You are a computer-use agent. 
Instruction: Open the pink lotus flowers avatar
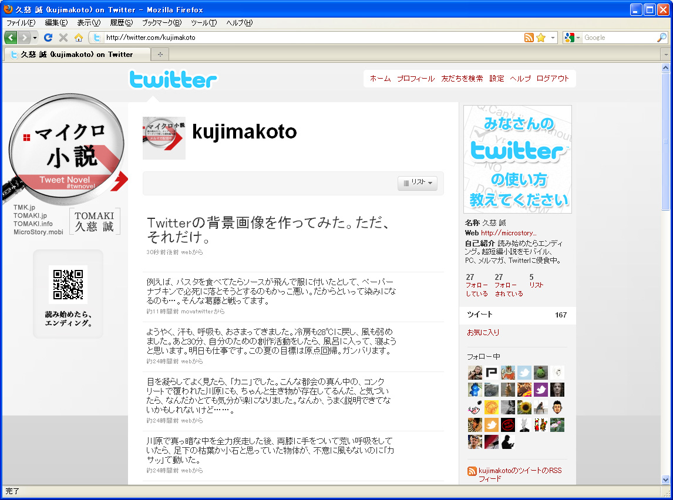(557, 425)
